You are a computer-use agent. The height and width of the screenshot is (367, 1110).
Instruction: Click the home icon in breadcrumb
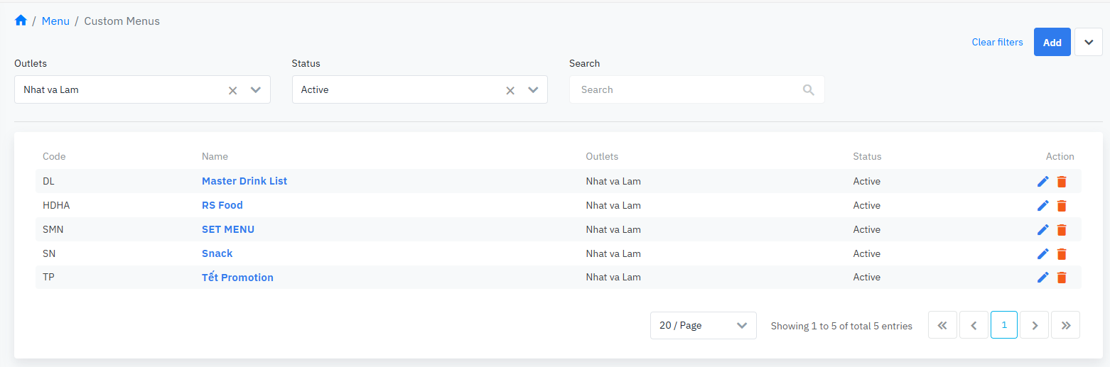point(21,21)
